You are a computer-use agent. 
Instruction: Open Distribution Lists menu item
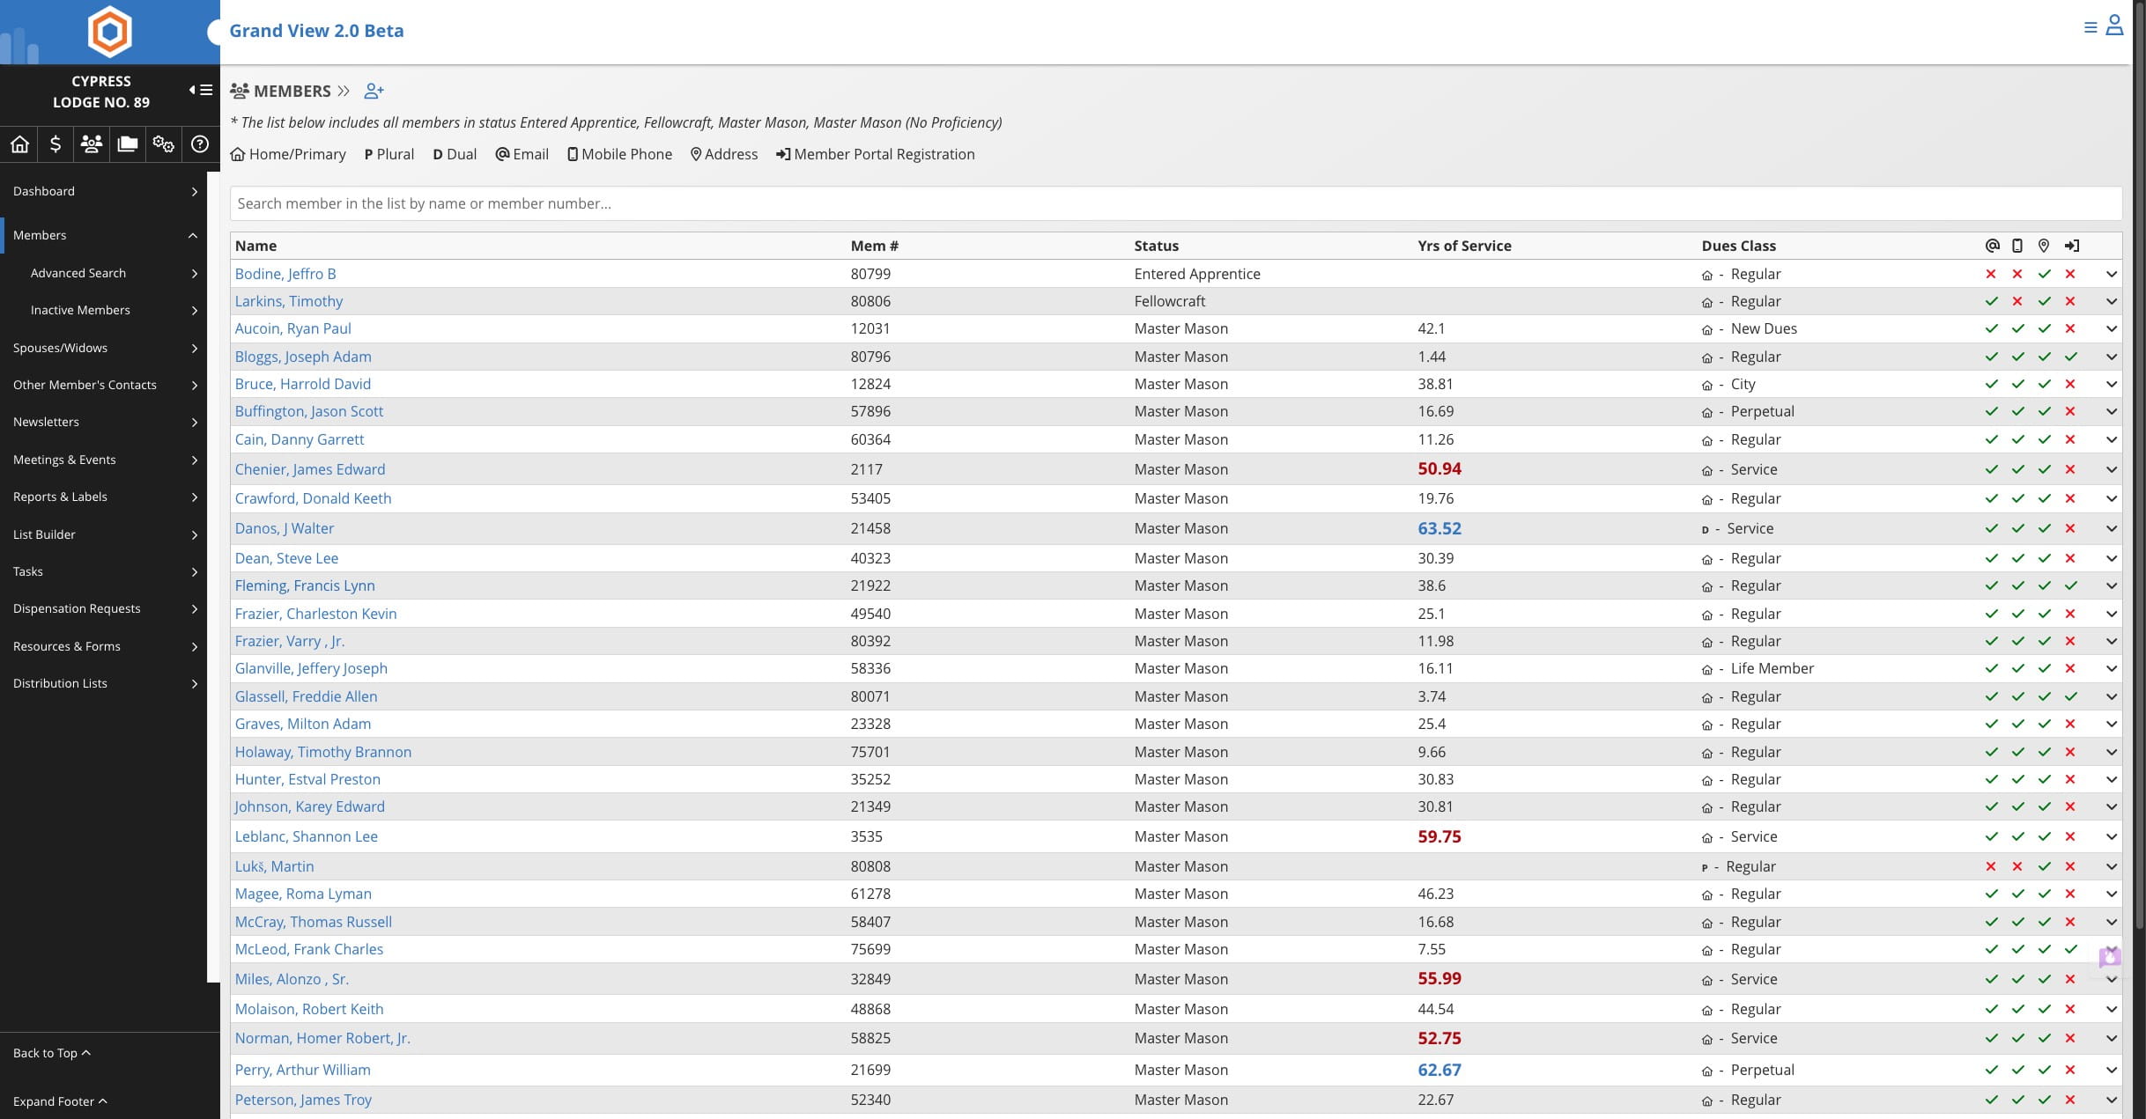tap(104, 683)
